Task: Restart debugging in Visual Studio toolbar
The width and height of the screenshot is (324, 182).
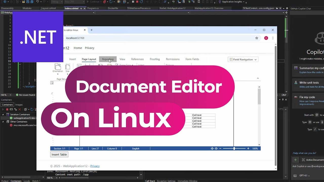Action: 141,2
